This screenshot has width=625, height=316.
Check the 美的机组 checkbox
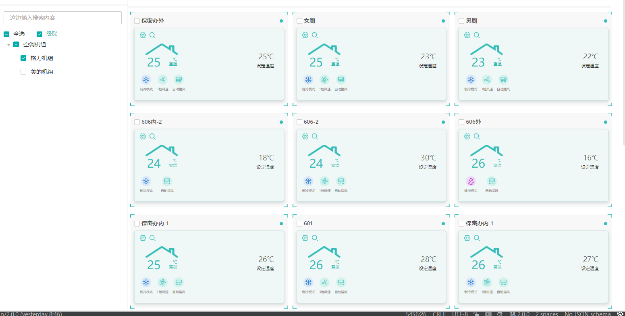23,72
